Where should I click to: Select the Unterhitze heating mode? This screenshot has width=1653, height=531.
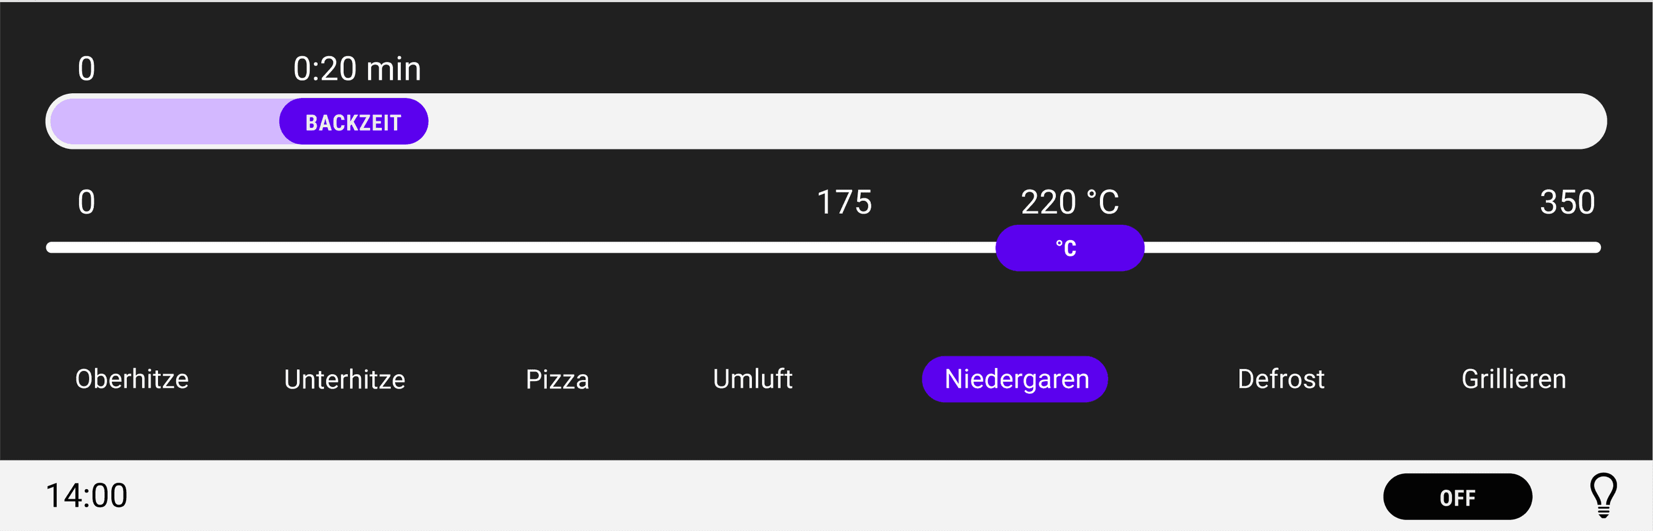click(x=344, y=379)
